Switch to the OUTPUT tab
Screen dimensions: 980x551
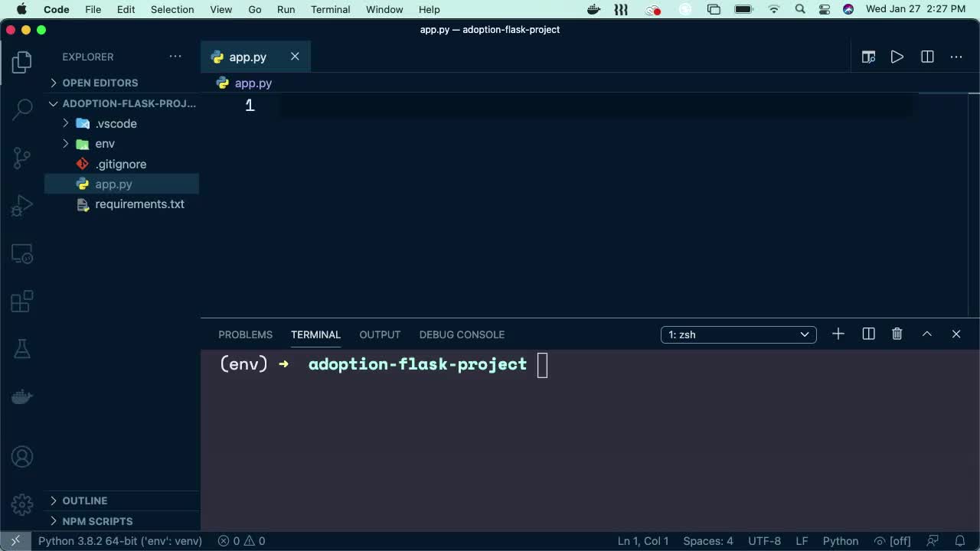click(x=380, y=334)
